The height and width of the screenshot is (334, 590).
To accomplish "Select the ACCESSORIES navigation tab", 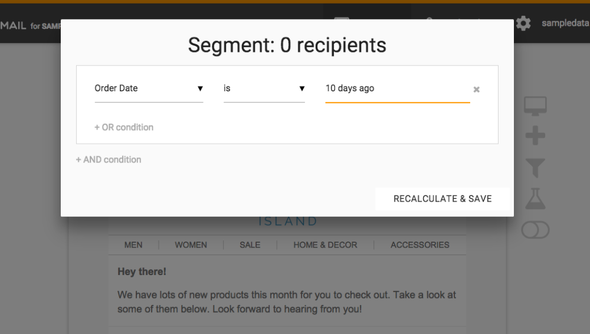I will (x=419, y=245).
